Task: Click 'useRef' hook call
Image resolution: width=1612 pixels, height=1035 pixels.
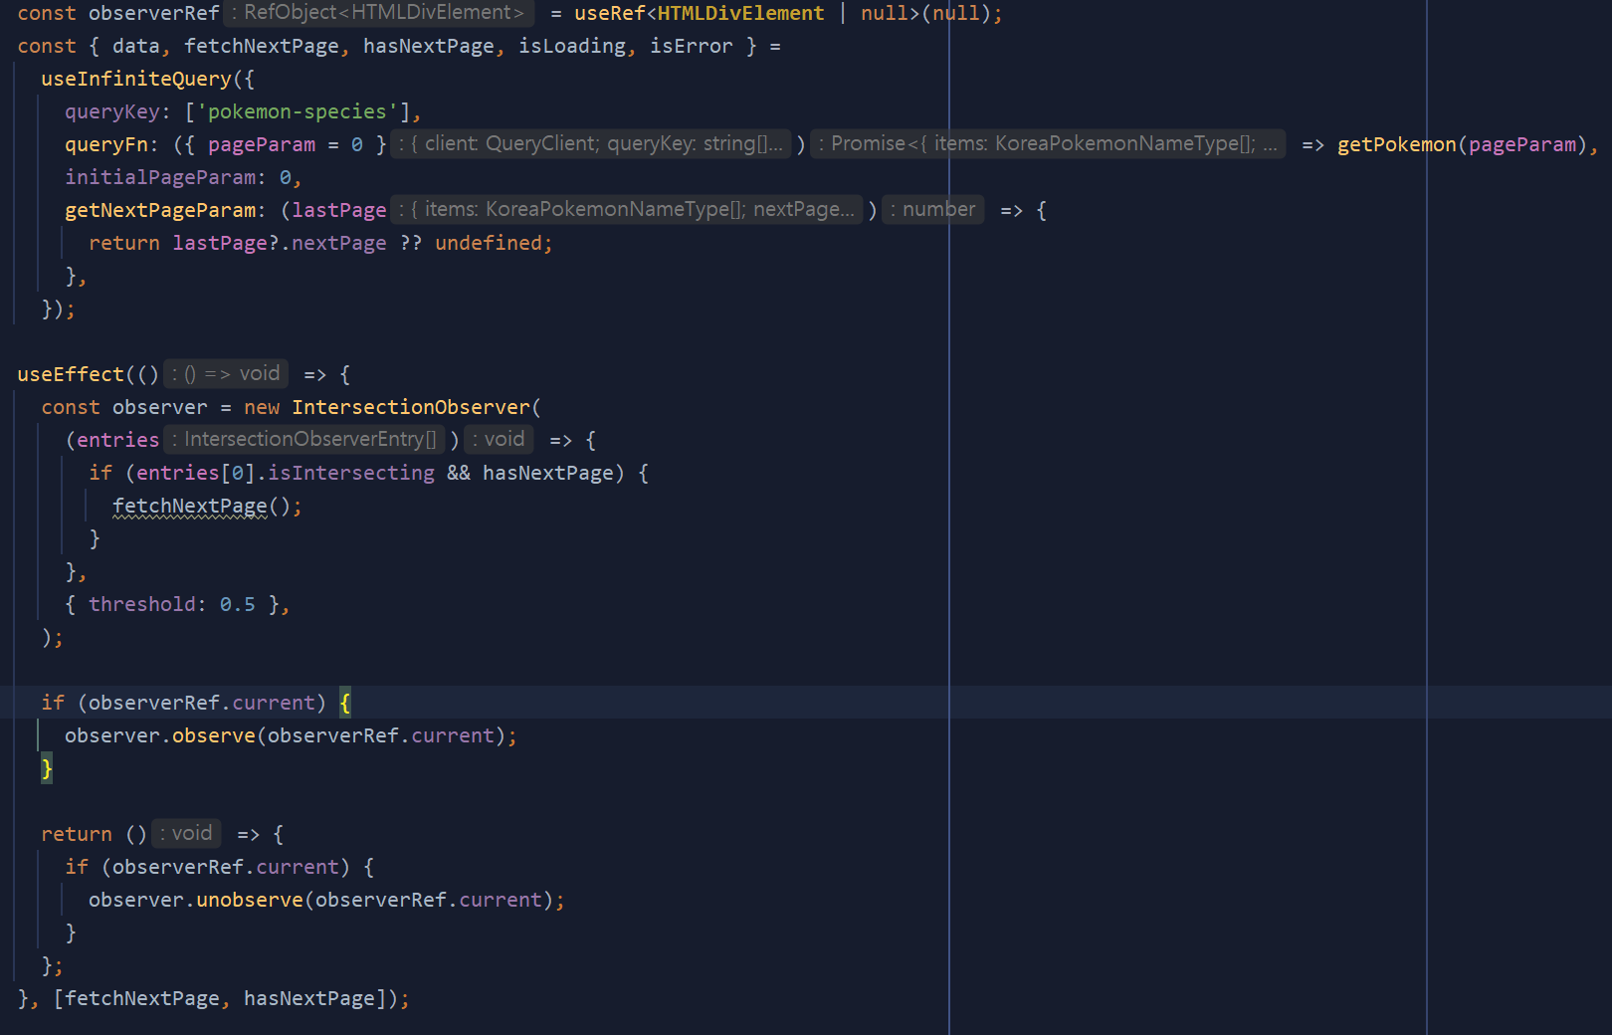Action: (x=609, y=13)
